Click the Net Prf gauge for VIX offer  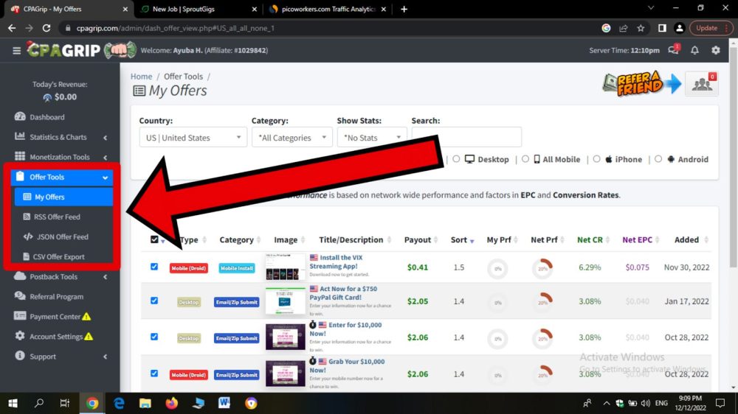pos(542,268)
